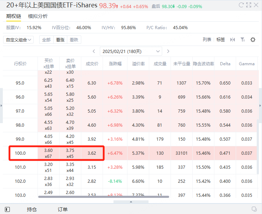Click the horizontal scrollbar of the table
The width and height of the screenshot is (262, 214).
click(104, 197)
